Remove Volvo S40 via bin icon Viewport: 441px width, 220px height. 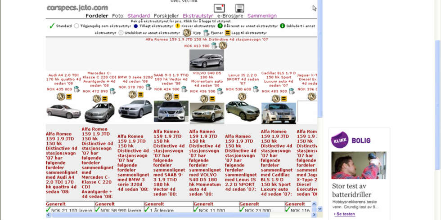coord(220,91)
